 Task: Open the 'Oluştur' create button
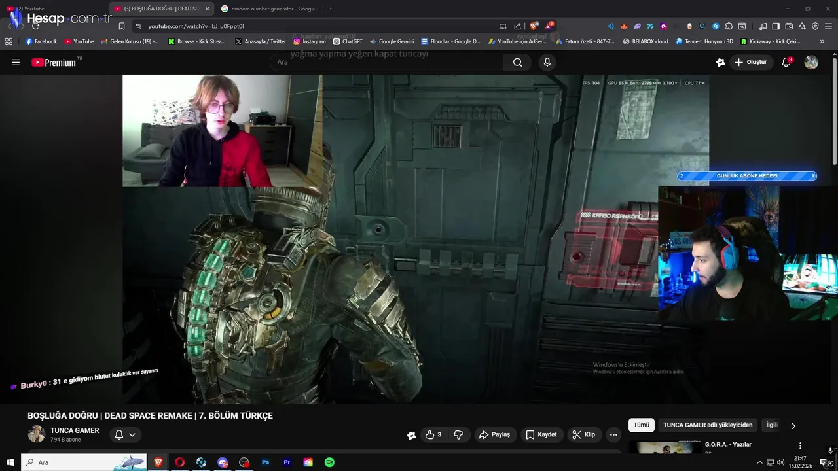click(x=752, y=62)
